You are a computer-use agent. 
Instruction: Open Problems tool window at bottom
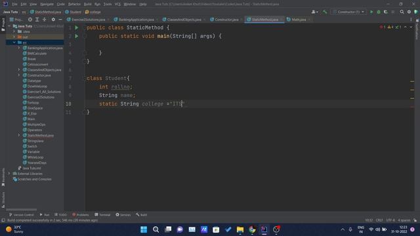point(81,214)
